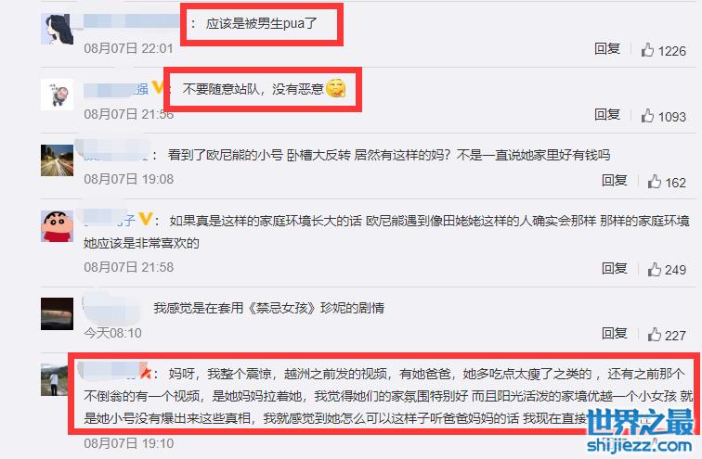Open avatar of the 妈呀 commenter

tap(55, 380)
